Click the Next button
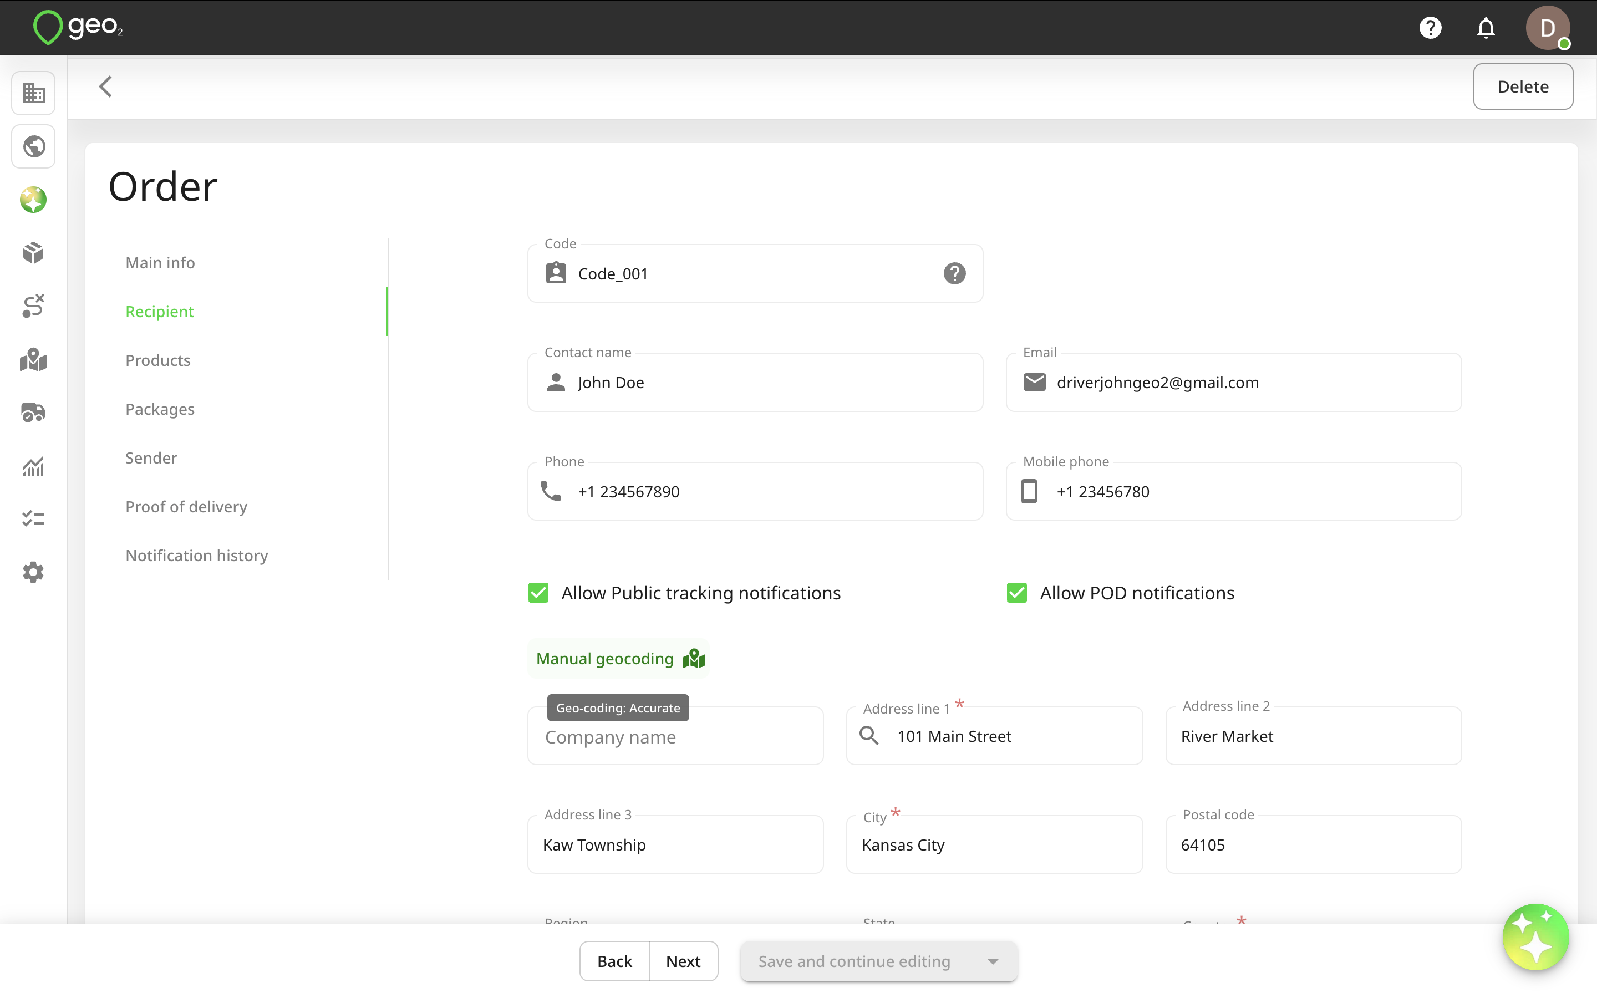 pos(683,962)
